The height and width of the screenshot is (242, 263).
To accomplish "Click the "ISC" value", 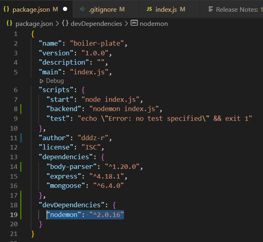I will point(91,147).
